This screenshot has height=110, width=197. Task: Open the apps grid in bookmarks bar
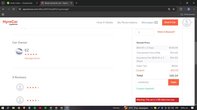click(3, 14)
